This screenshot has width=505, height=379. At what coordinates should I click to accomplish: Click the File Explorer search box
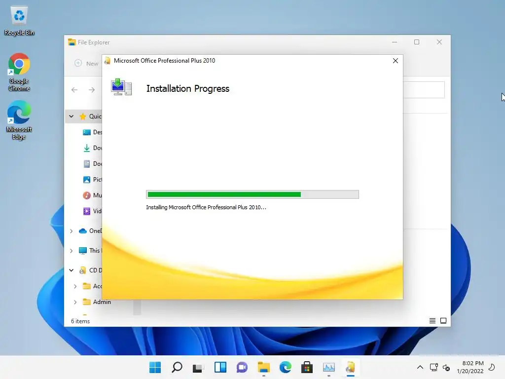coord(424,90)
